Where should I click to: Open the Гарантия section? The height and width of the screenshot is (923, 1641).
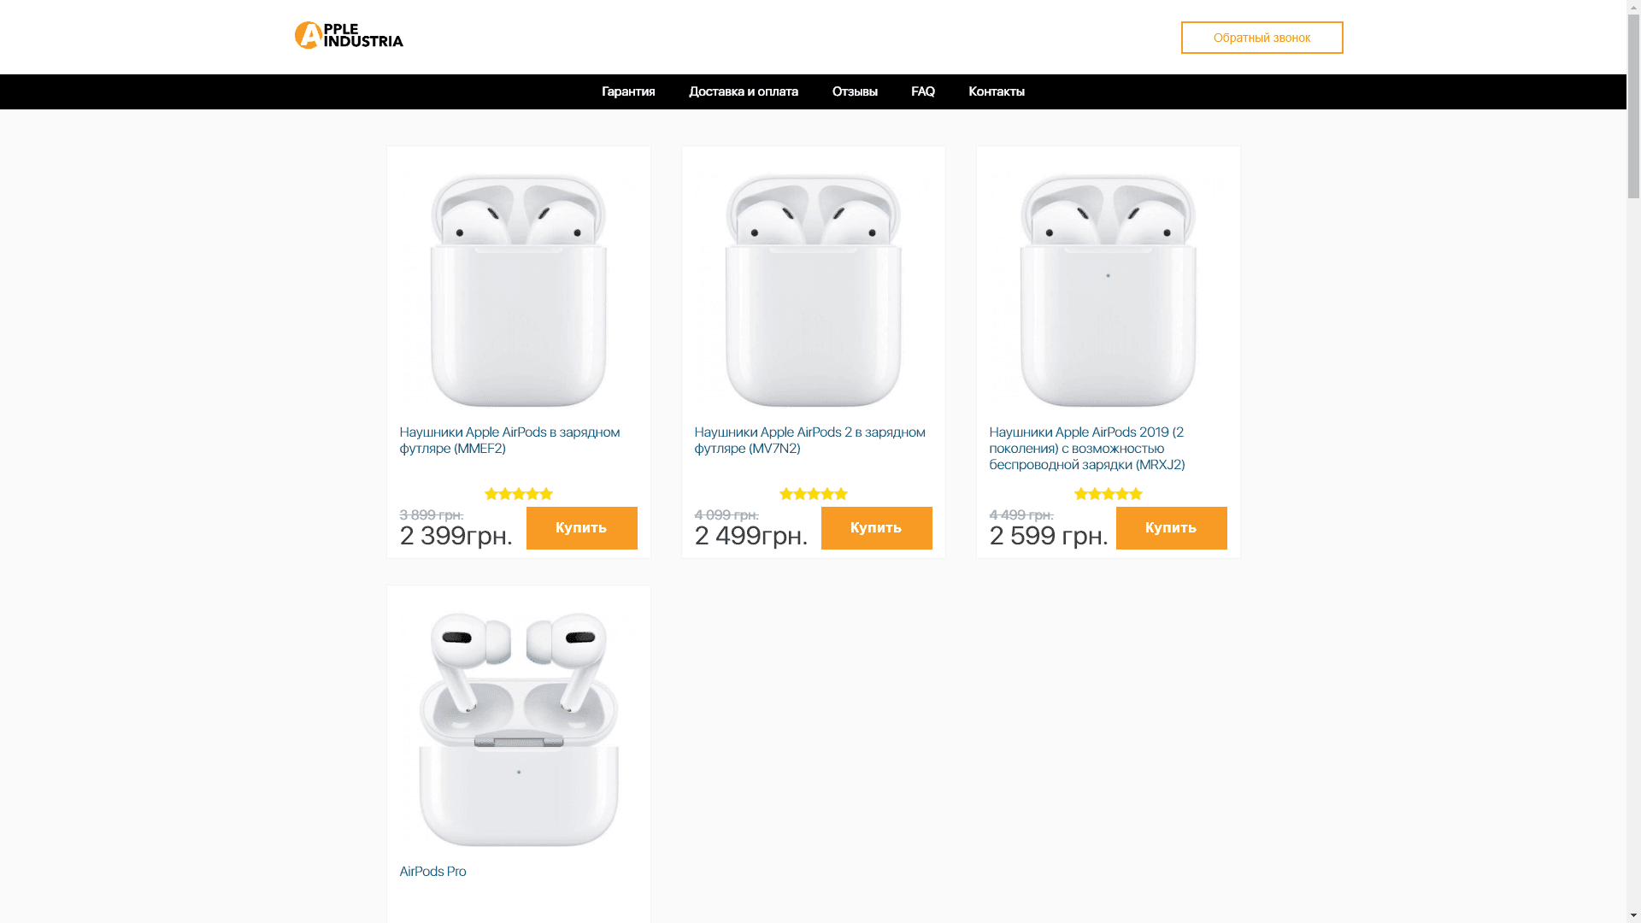627,91
